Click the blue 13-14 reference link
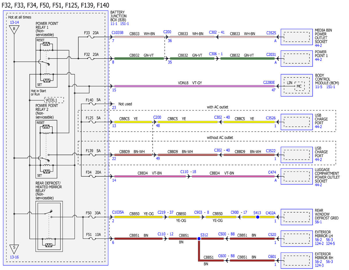Screen dimensions: 349x270 [14, 22]
